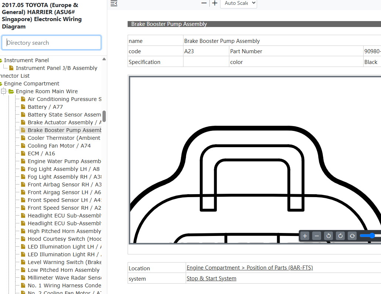Click the Battery / A77 file icon

(23, 107)
